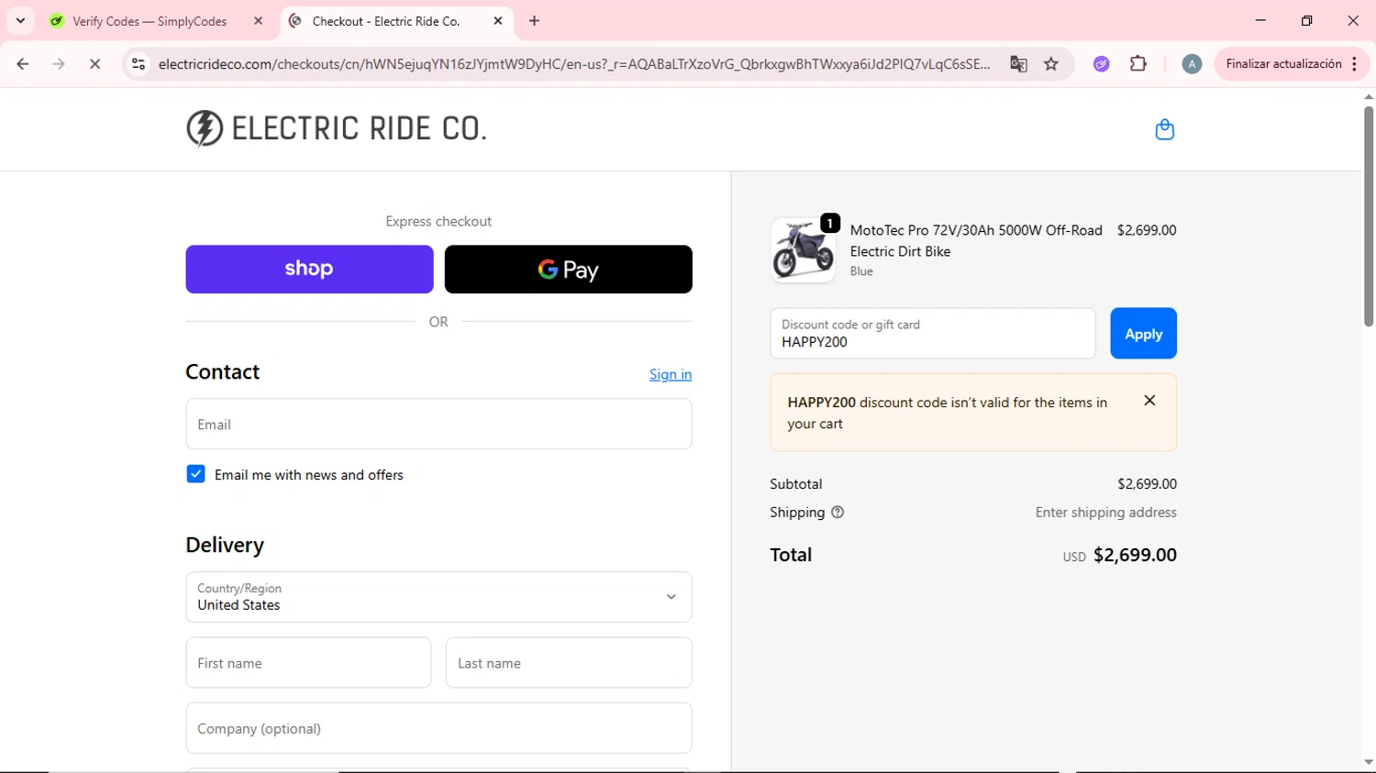Image resolution: width=1376 pixels, height=773 pixels.
Task: Bookmark this page with the star icon
Action: tap(1051, 64)
